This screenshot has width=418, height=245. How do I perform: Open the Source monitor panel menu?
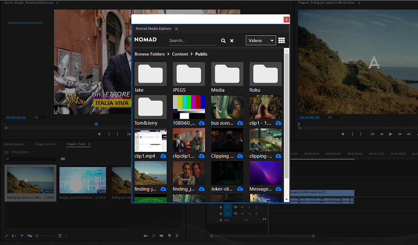coord(57,3)
